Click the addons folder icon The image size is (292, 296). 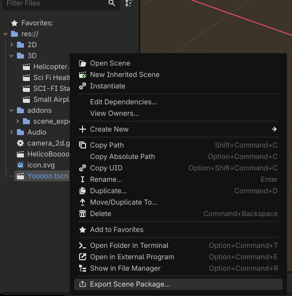pyautogui.click(x=20, y=110)
